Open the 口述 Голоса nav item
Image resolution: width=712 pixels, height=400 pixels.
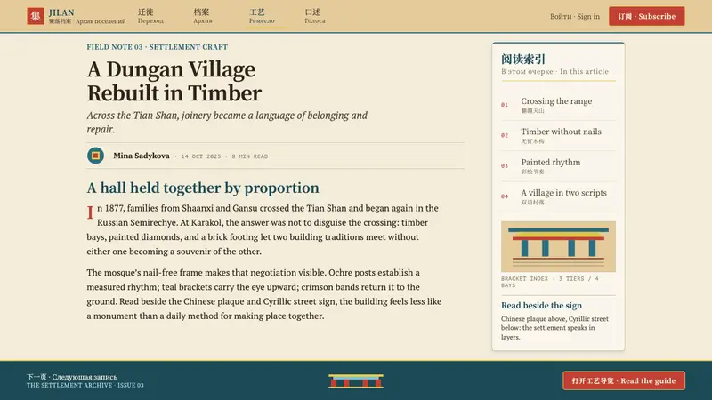pos(315,16)
